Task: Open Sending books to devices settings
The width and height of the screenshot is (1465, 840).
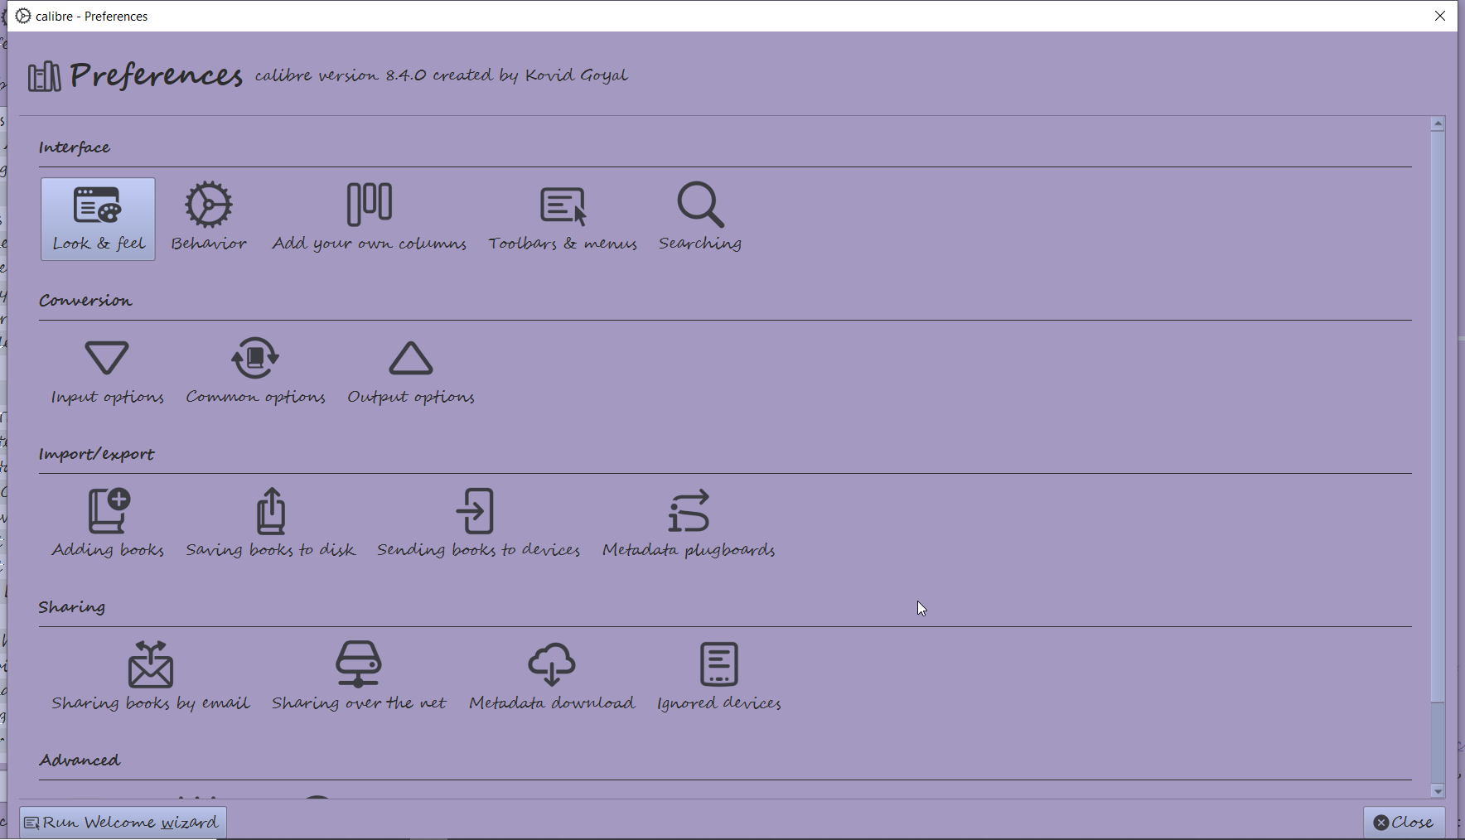Action: click(479, 524)
